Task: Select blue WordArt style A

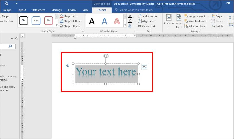Action: coord(104,21)
